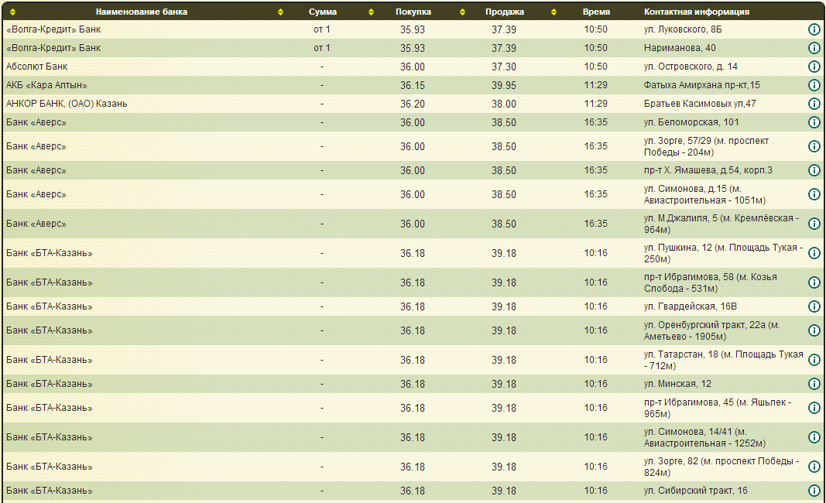Select the Абсолют Банк name cell
The width and height of the screenshot is (826, 503).
pyautogui.click(x=37, y=67)
